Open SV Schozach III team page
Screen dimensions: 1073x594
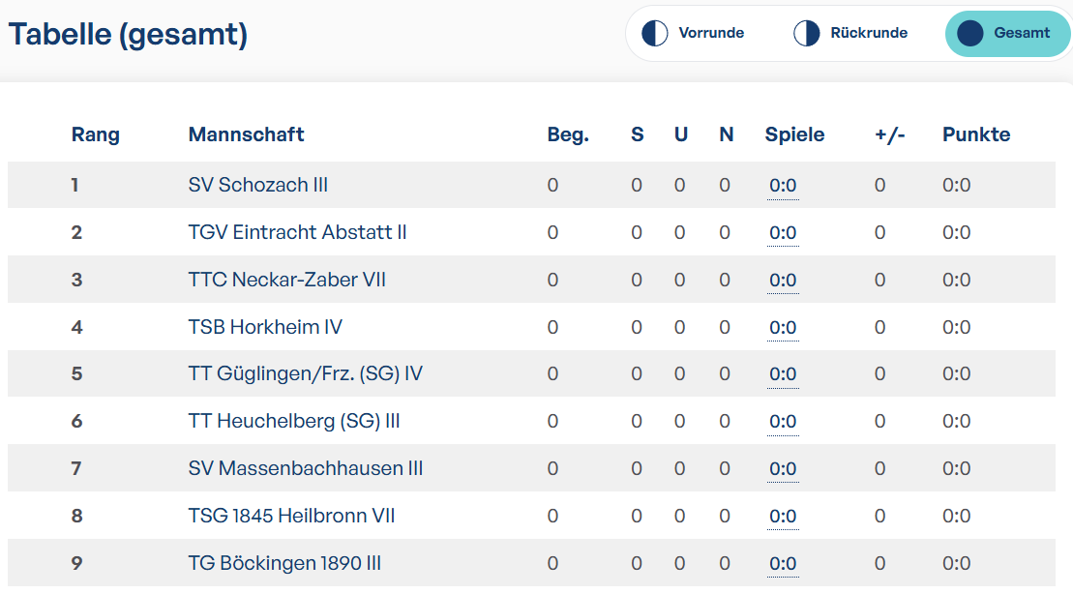258,185
